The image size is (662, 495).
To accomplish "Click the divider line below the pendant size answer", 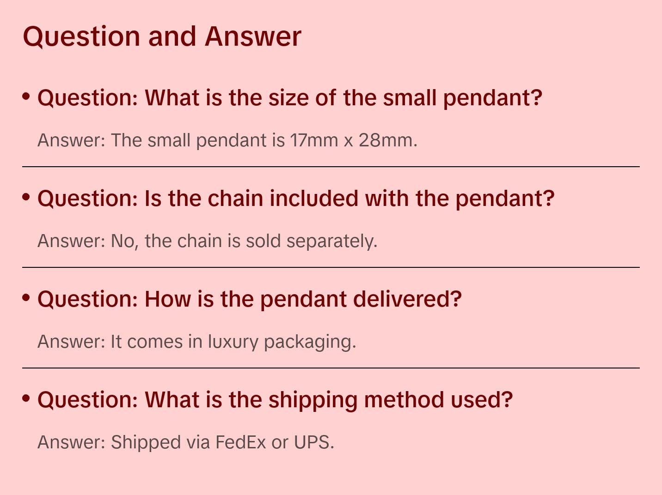I will pyautogui.click(x=331, y=167).
